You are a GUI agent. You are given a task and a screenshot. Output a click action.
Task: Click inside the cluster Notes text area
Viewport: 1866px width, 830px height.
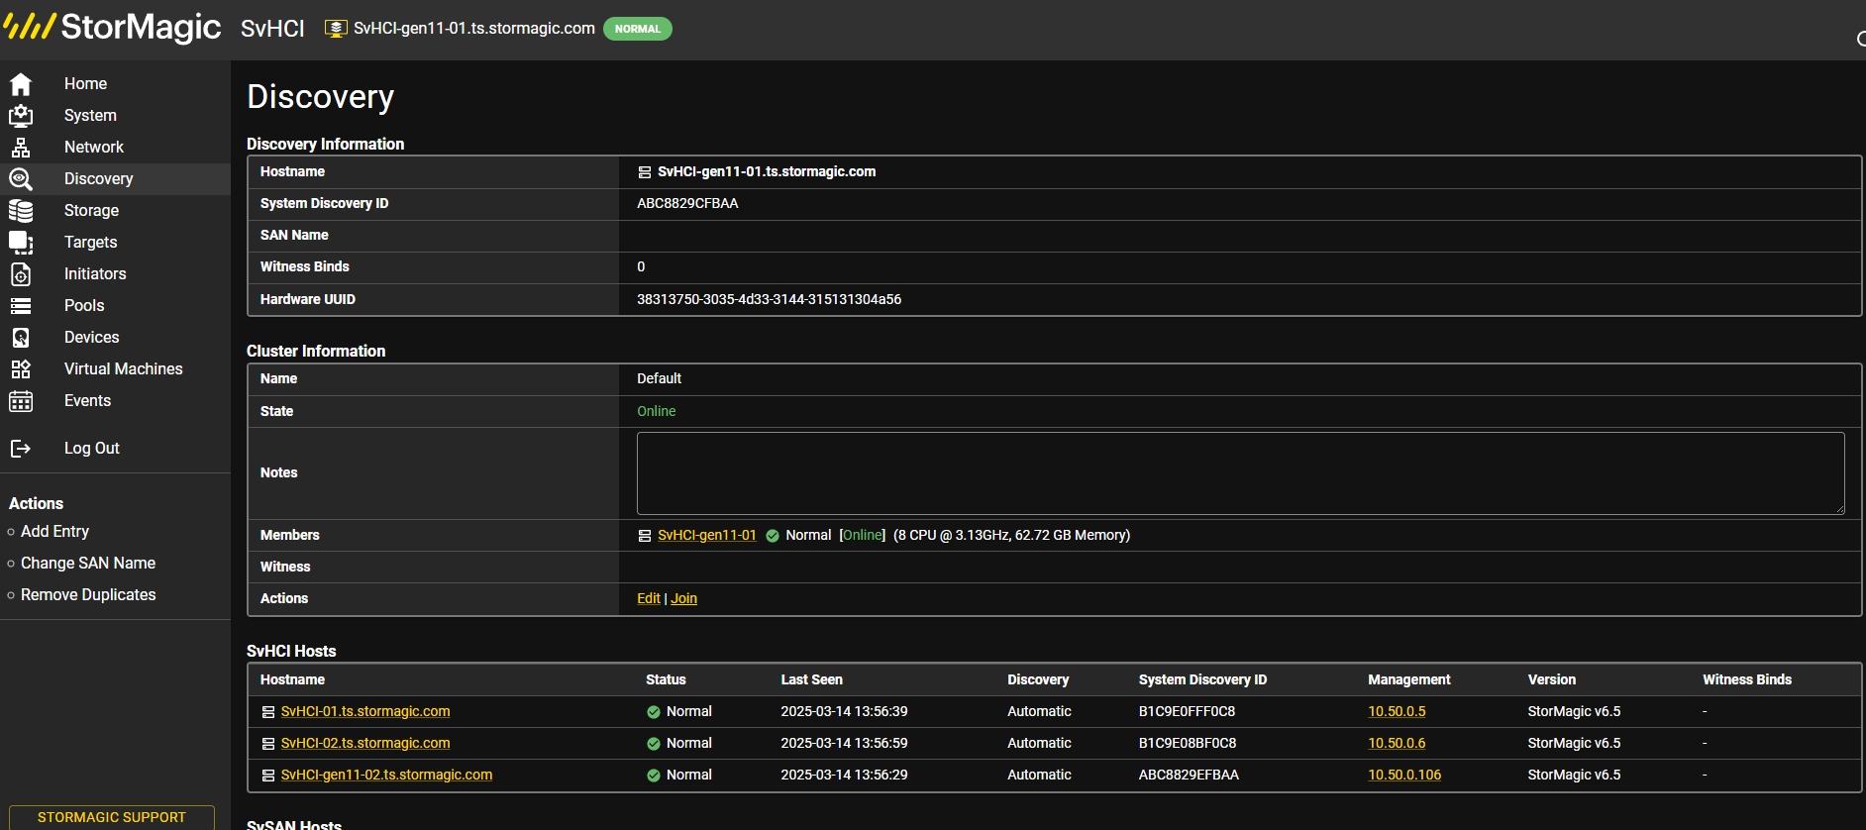(1240, 473)
